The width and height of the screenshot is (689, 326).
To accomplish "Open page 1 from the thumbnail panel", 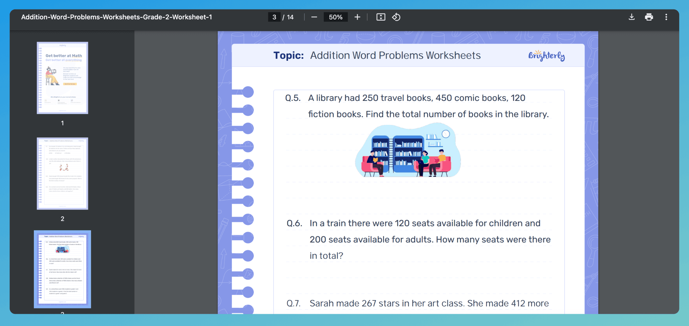I will [x=62, y=78].
